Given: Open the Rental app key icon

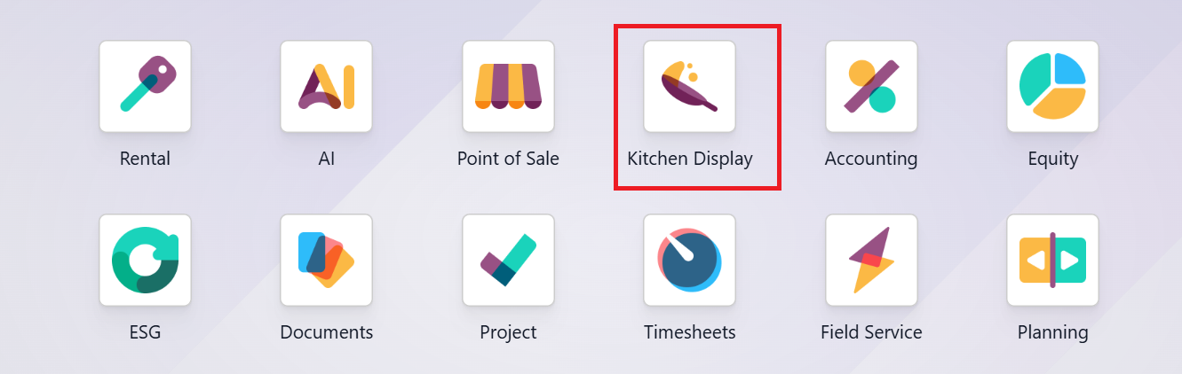Looking at the screenshot, I should point(145,86).
